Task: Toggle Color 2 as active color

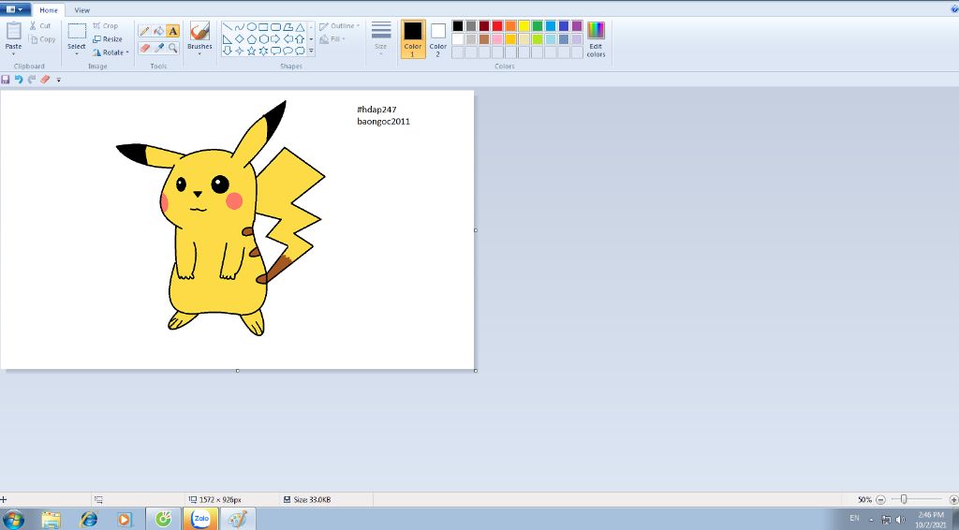Action: [438, 38]
